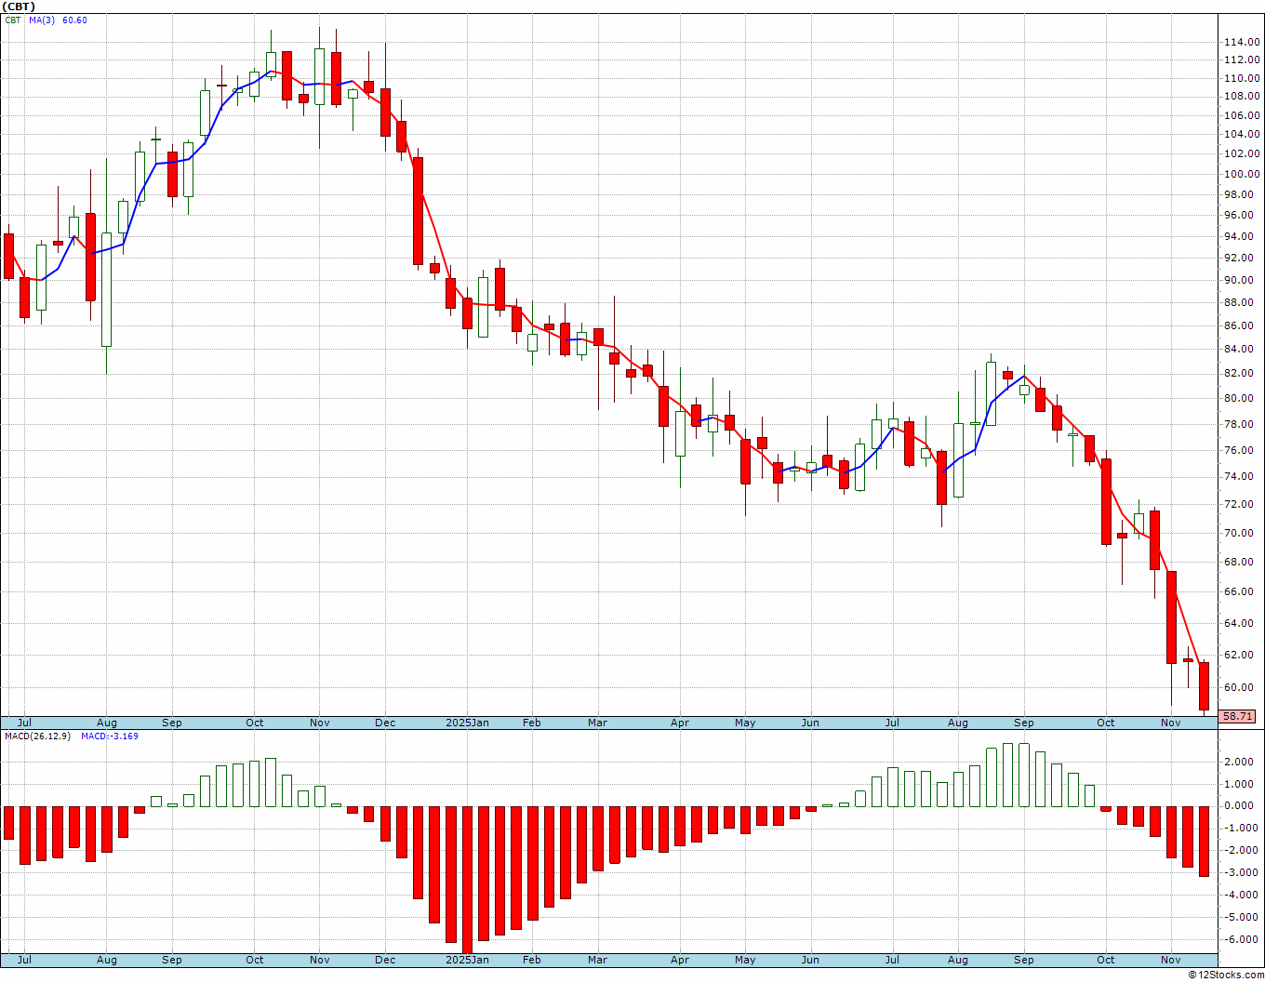
Task: Click the deepest MACD bar at 2025Jan
Action: pyautogui.click(x=467, y=879)
